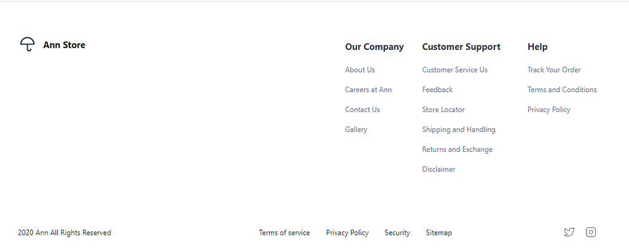
Task: Open Terms of service in footer bar
Action: pos(284,233)
